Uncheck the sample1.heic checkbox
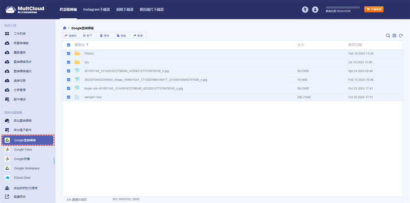The image size is (410, 203). point(69,97)
